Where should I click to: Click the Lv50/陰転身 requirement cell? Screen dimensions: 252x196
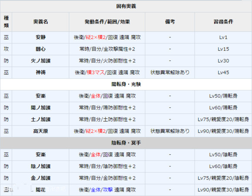pyautogui.click(x=223, y=155)
